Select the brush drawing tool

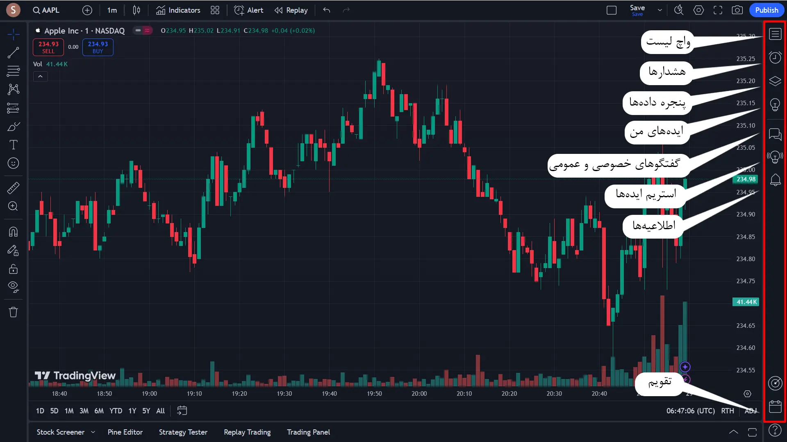click(x=14, y=126)
